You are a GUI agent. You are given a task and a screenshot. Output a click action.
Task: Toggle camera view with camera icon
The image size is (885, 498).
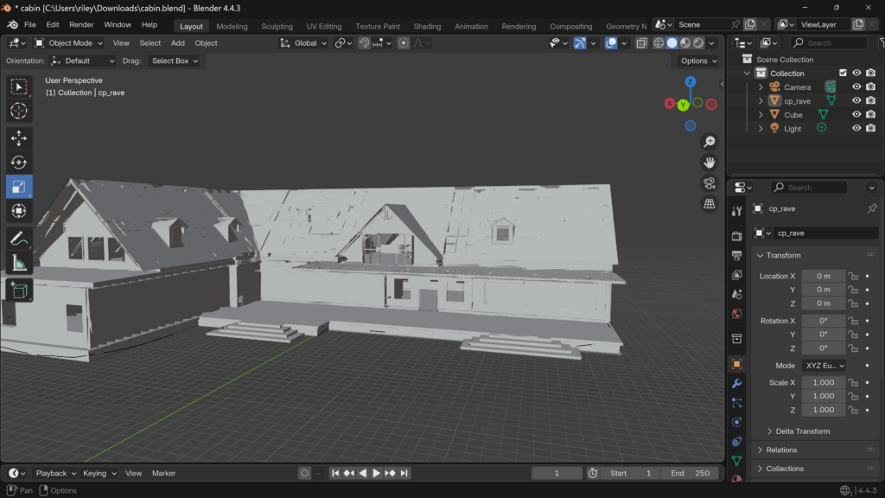point(709,183)
